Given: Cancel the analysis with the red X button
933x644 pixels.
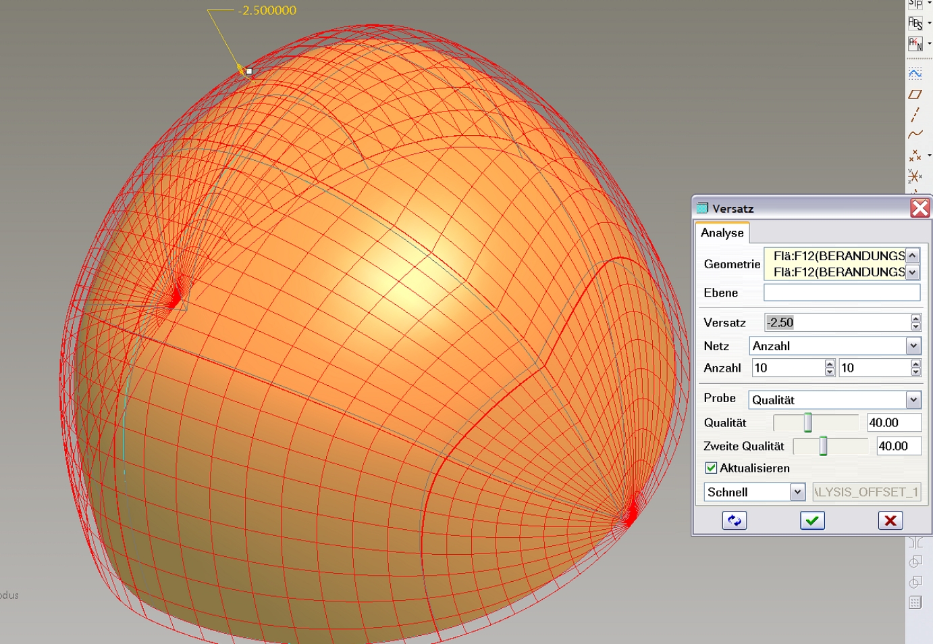Looking at the screenshot, I should [x=890, y=520].
